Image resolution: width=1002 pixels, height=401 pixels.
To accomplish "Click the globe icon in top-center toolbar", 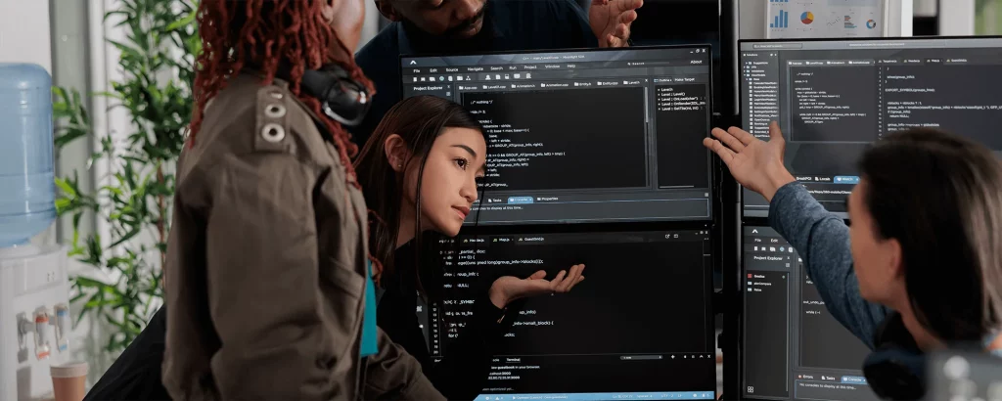I will [x=441, y=78].
